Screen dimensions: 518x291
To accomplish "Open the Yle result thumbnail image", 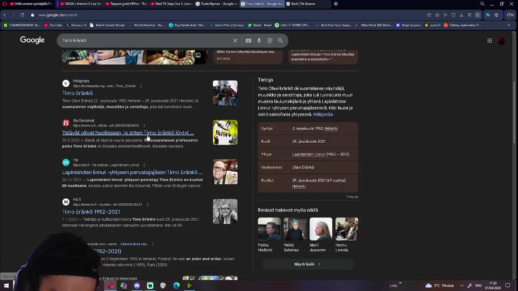I will [x=225, y=172].
